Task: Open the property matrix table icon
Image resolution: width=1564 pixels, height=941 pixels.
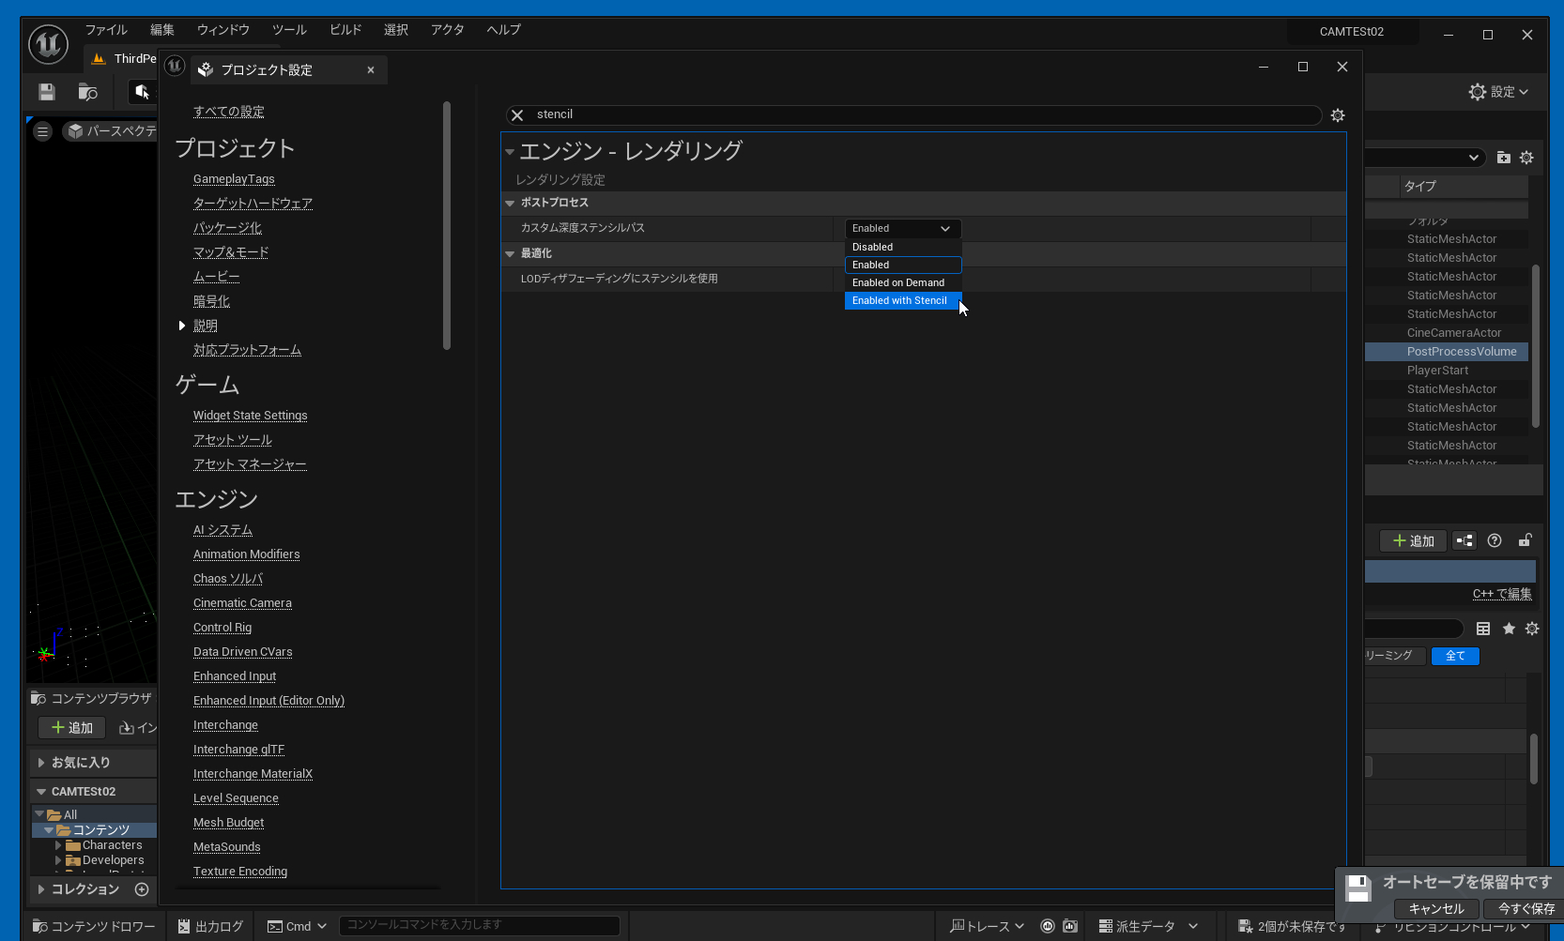Action: tap(1483, 629)
